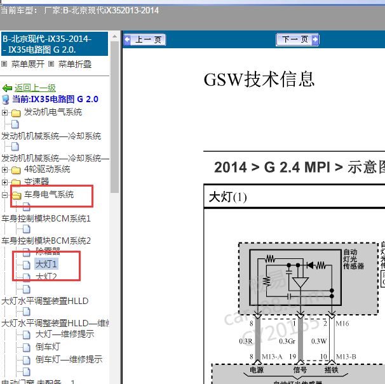Click page icon next to 倒车灯
This screenshot has height=384, width=385.
click(26, 347)
